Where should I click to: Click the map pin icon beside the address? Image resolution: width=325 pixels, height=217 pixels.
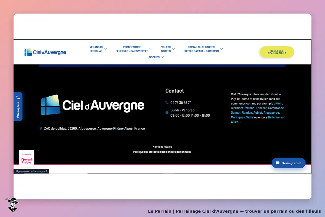(x=41, y=128)
